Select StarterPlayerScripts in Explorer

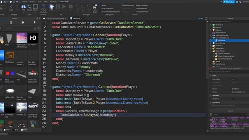(x=225, y=59)
